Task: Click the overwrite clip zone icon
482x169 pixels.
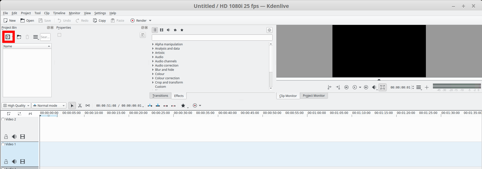Action: 158,106
